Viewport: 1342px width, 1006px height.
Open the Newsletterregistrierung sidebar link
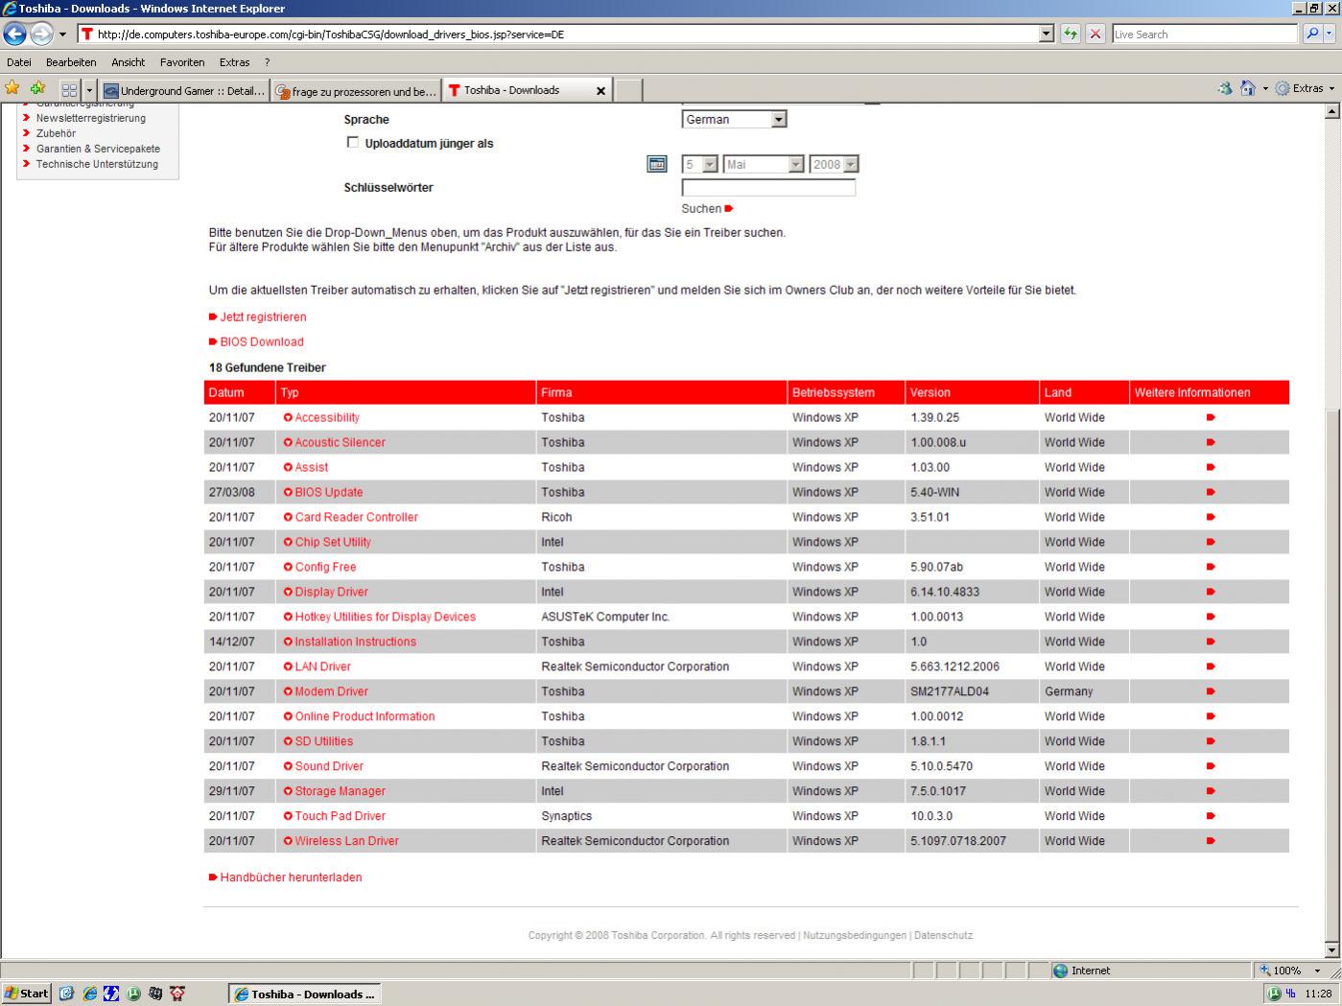91,118
